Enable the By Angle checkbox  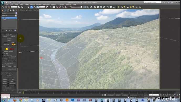tap(3, 57)
